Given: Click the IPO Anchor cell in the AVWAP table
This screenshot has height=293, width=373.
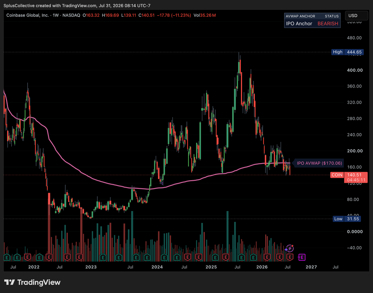Looking at the screenshot, I should point(299,24).
